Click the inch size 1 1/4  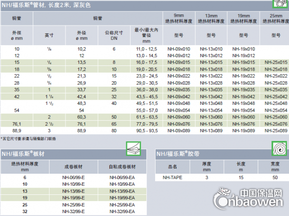(x=49, y=97)
